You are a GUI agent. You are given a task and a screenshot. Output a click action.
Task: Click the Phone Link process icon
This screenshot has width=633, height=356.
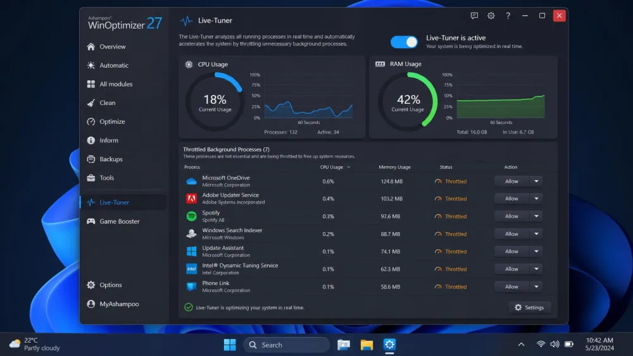coord(191,286)
